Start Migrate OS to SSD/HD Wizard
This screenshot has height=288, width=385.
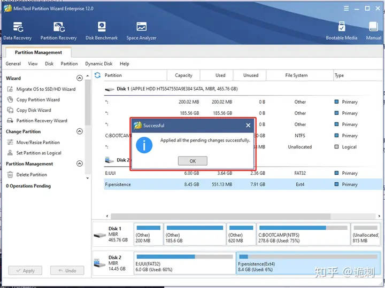pyautogui.click(x=41, y=89)
